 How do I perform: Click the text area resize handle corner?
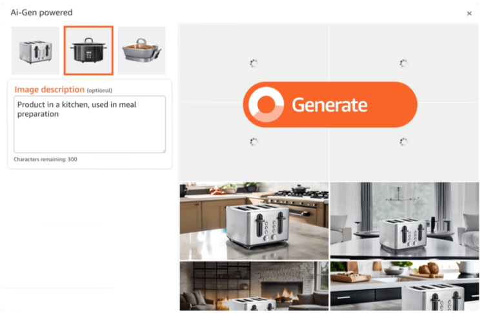(x=164, y=151)
